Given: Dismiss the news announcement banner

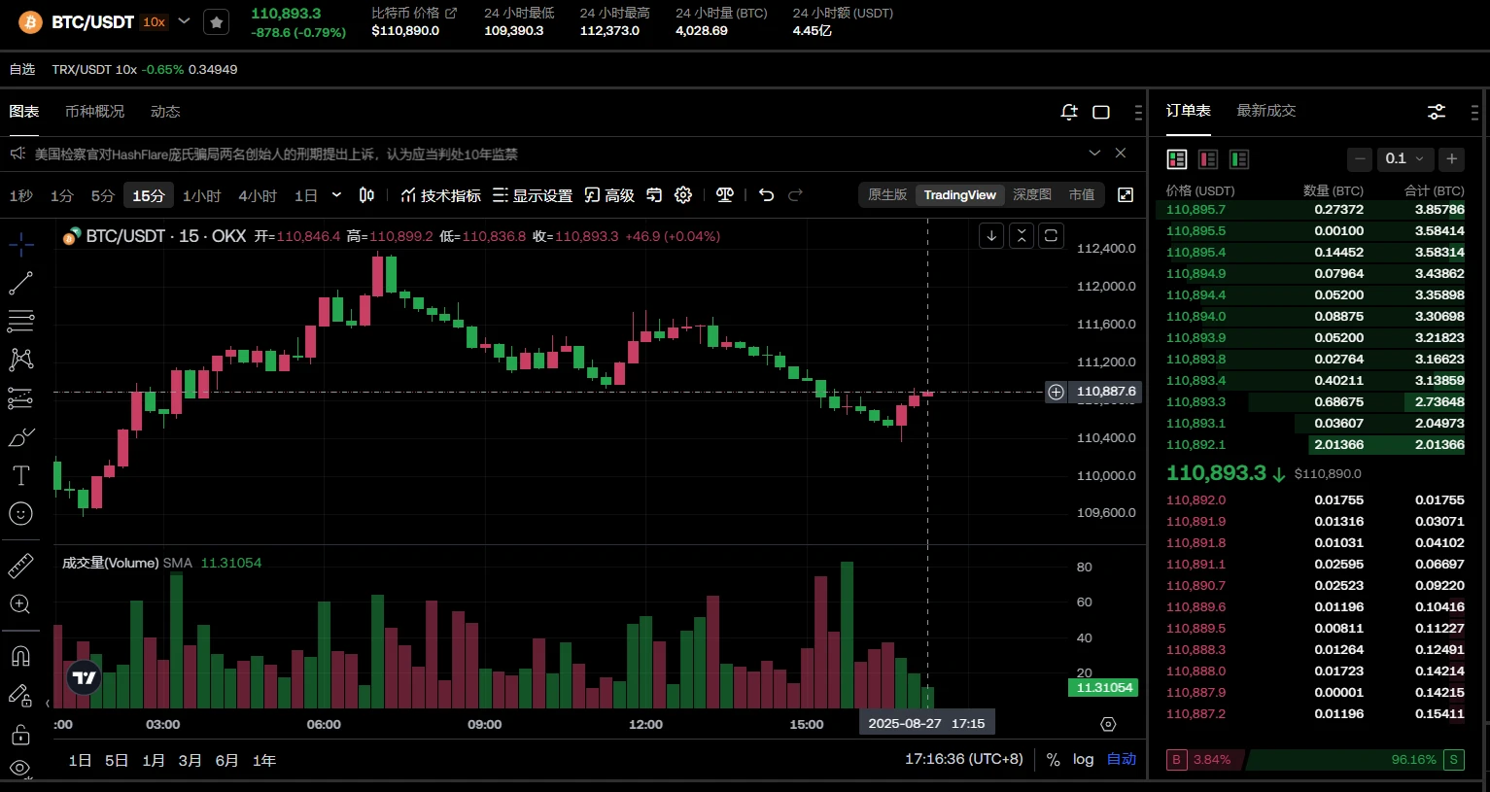Looking at the screenshot, I should click(x=1121, y=154).
